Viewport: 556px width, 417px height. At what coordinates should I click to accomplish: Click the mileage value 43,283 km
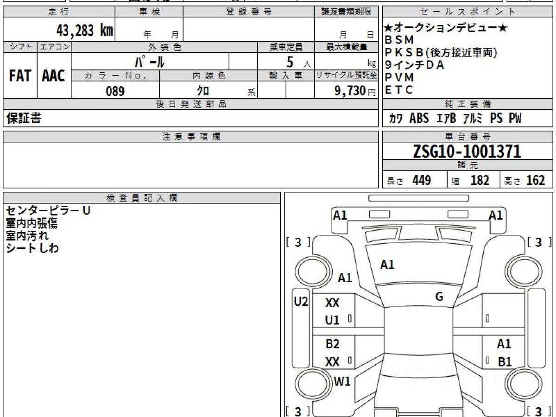coord(84,31)
